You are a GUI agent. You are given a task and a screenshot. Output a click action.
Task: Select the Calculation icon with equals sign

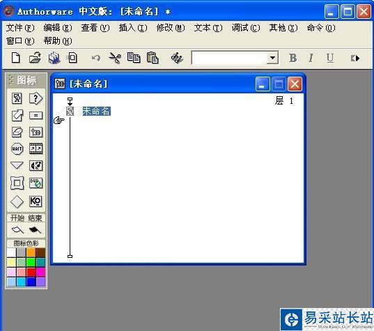(36, 116)
